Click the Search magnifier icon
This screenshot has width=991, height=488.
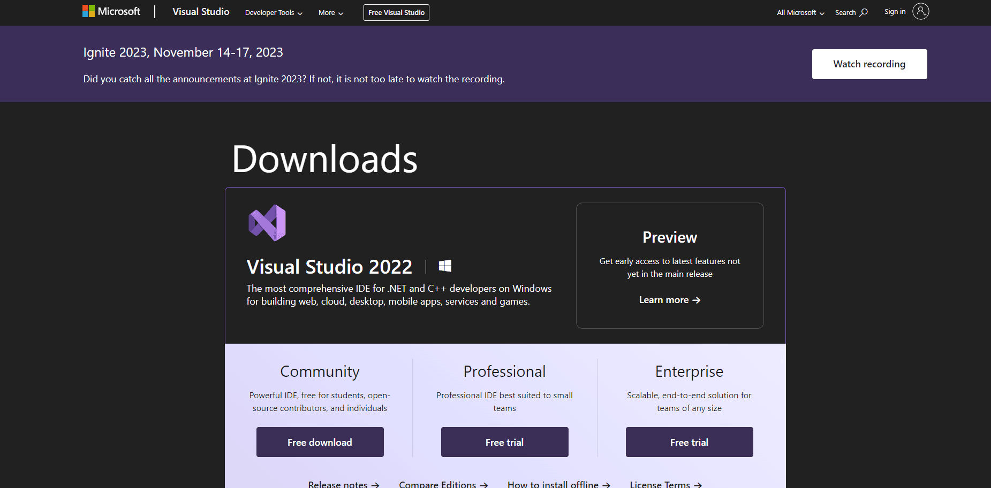pyautogui.click(x=864, y=12)
